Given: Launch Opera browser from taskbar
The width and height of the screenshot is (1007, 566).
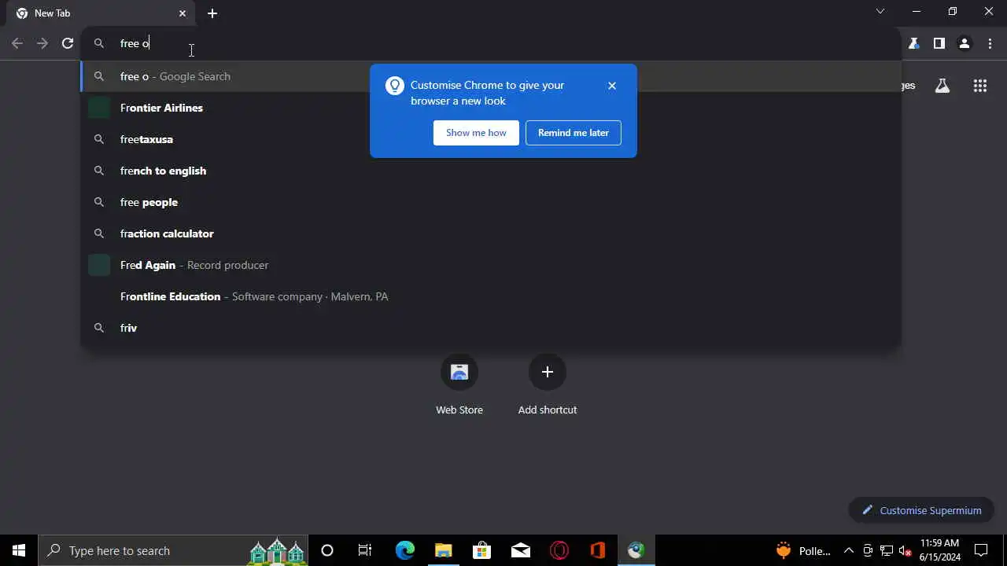Looking at the screenshot, I should coord(559,550).
